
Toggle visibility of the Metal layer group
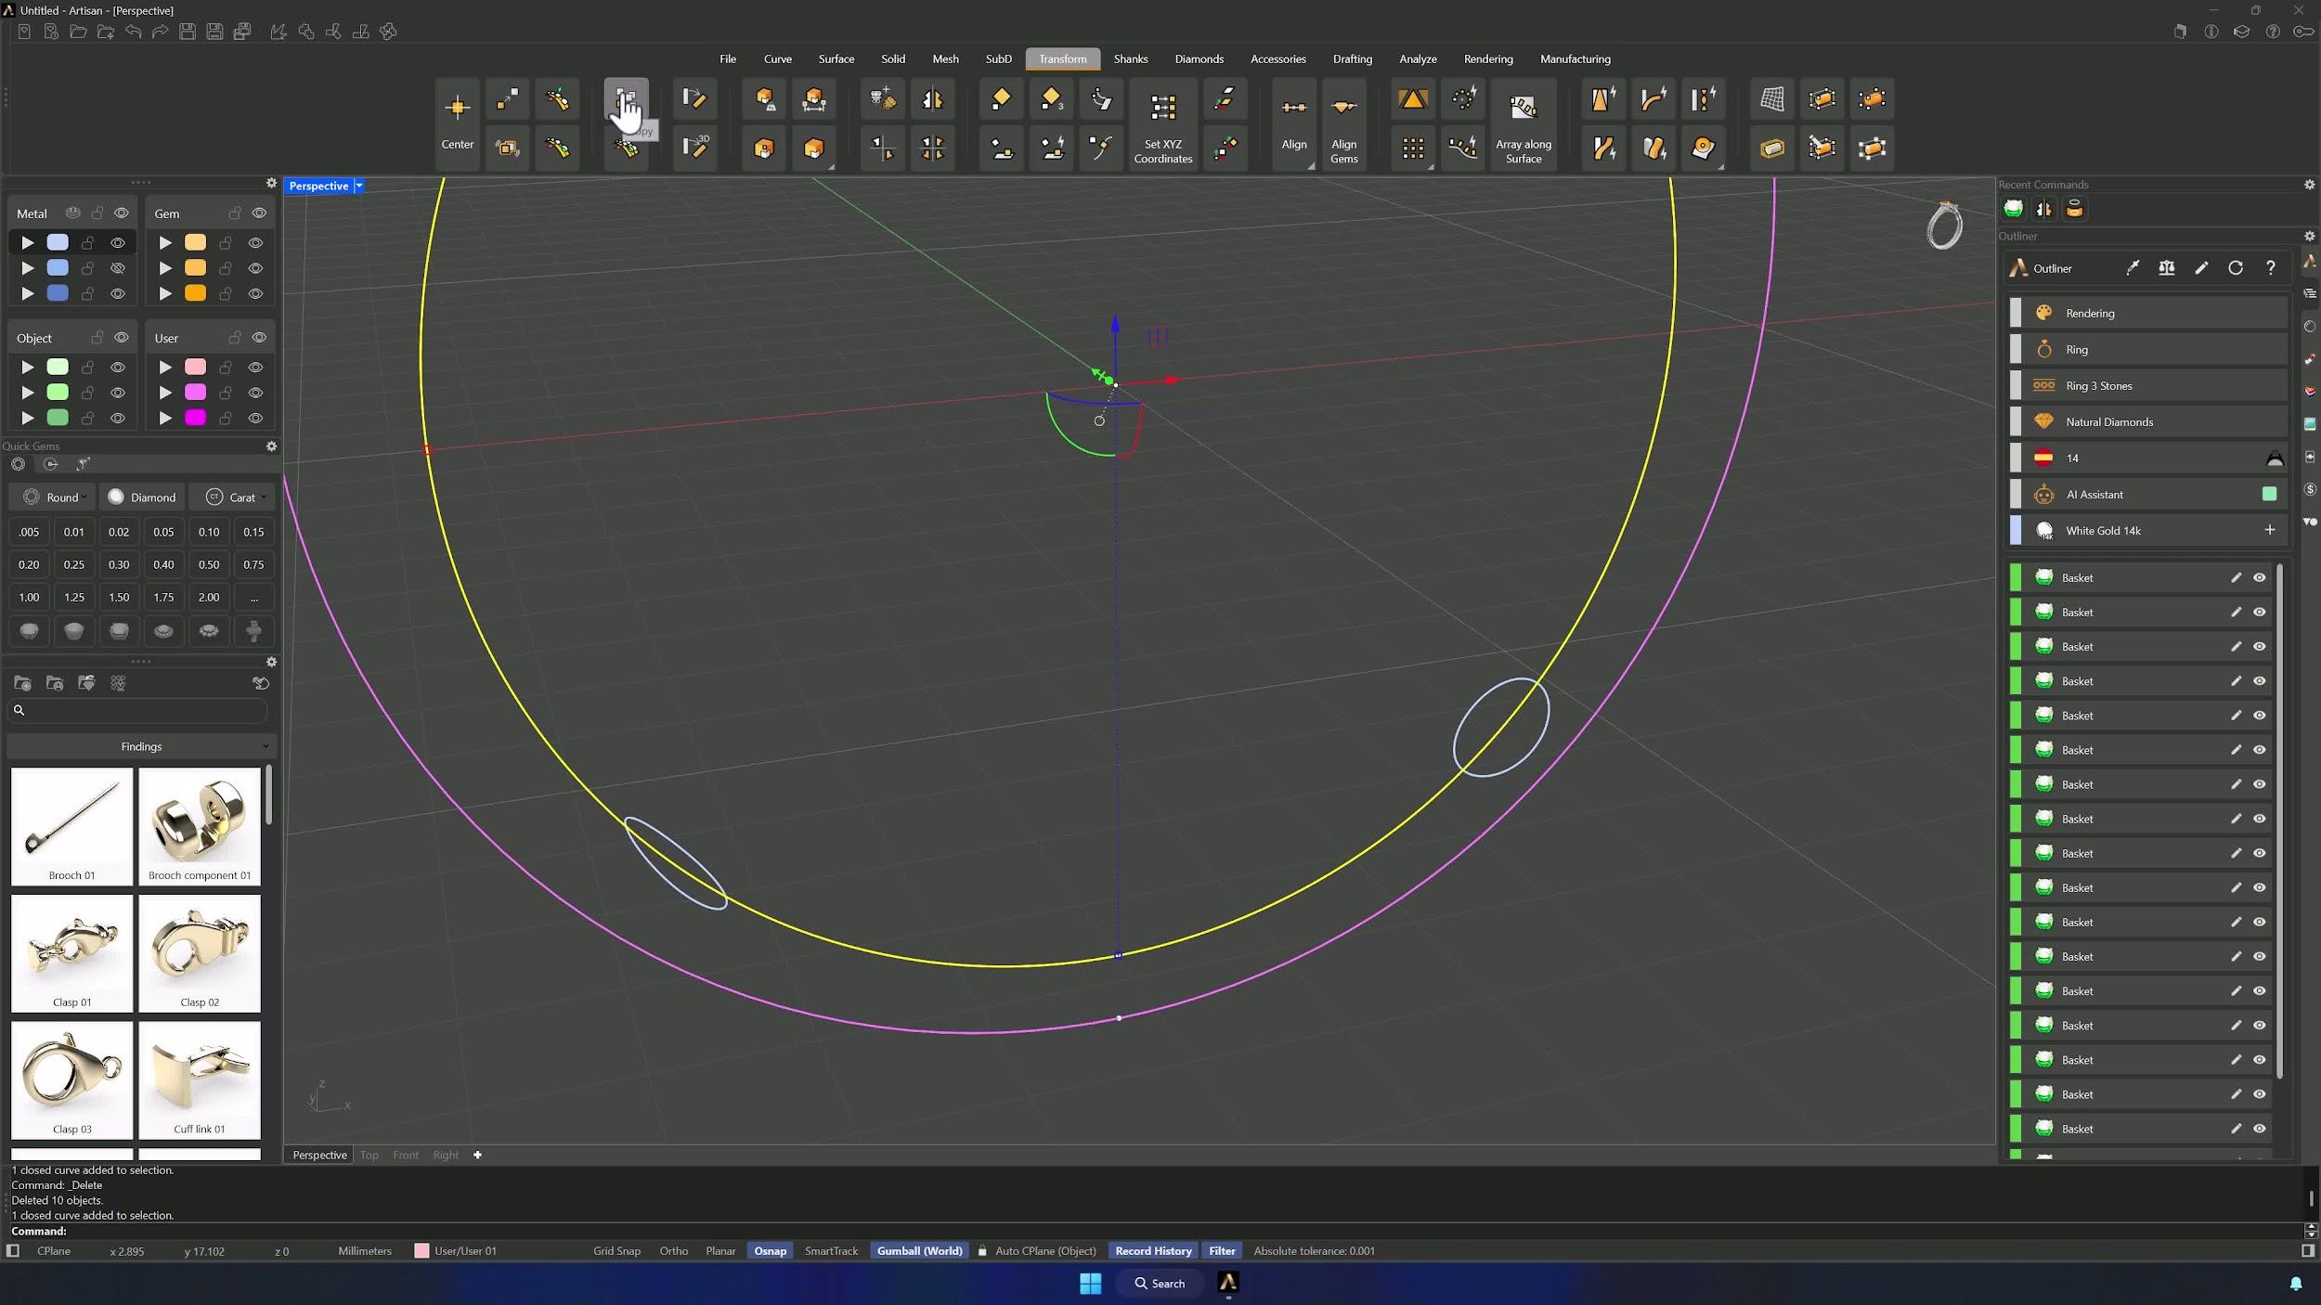pos(121,213)
